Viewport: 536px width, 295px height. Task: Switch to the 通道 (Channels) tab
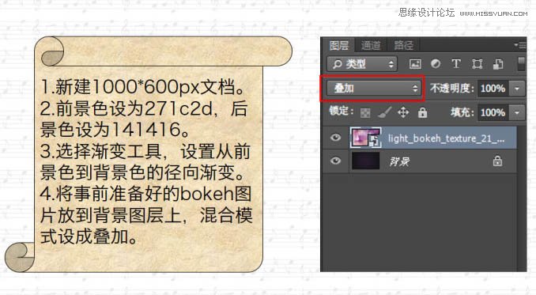pyautogui.click(x=371, y=45)
